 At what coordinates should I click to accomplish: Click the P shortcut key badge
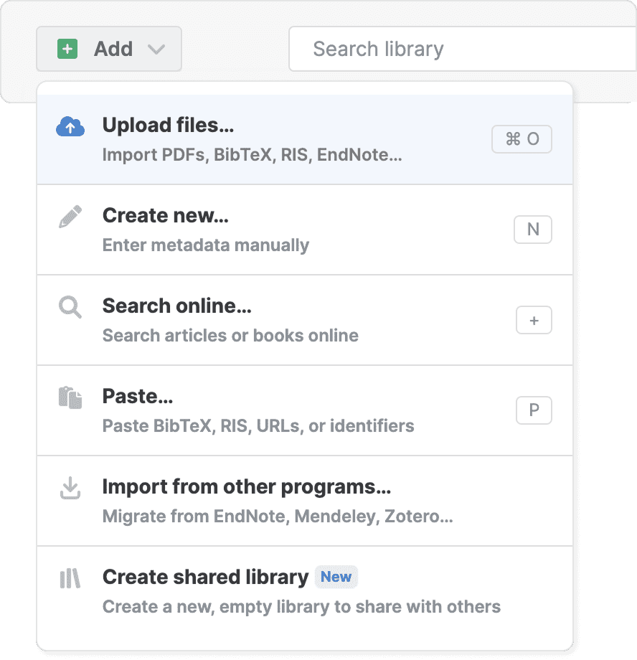pos(534,410)
